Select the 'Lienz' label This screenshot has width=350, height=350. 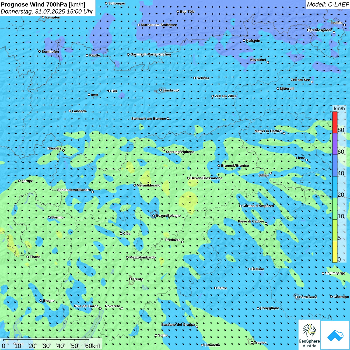point(300,158)
